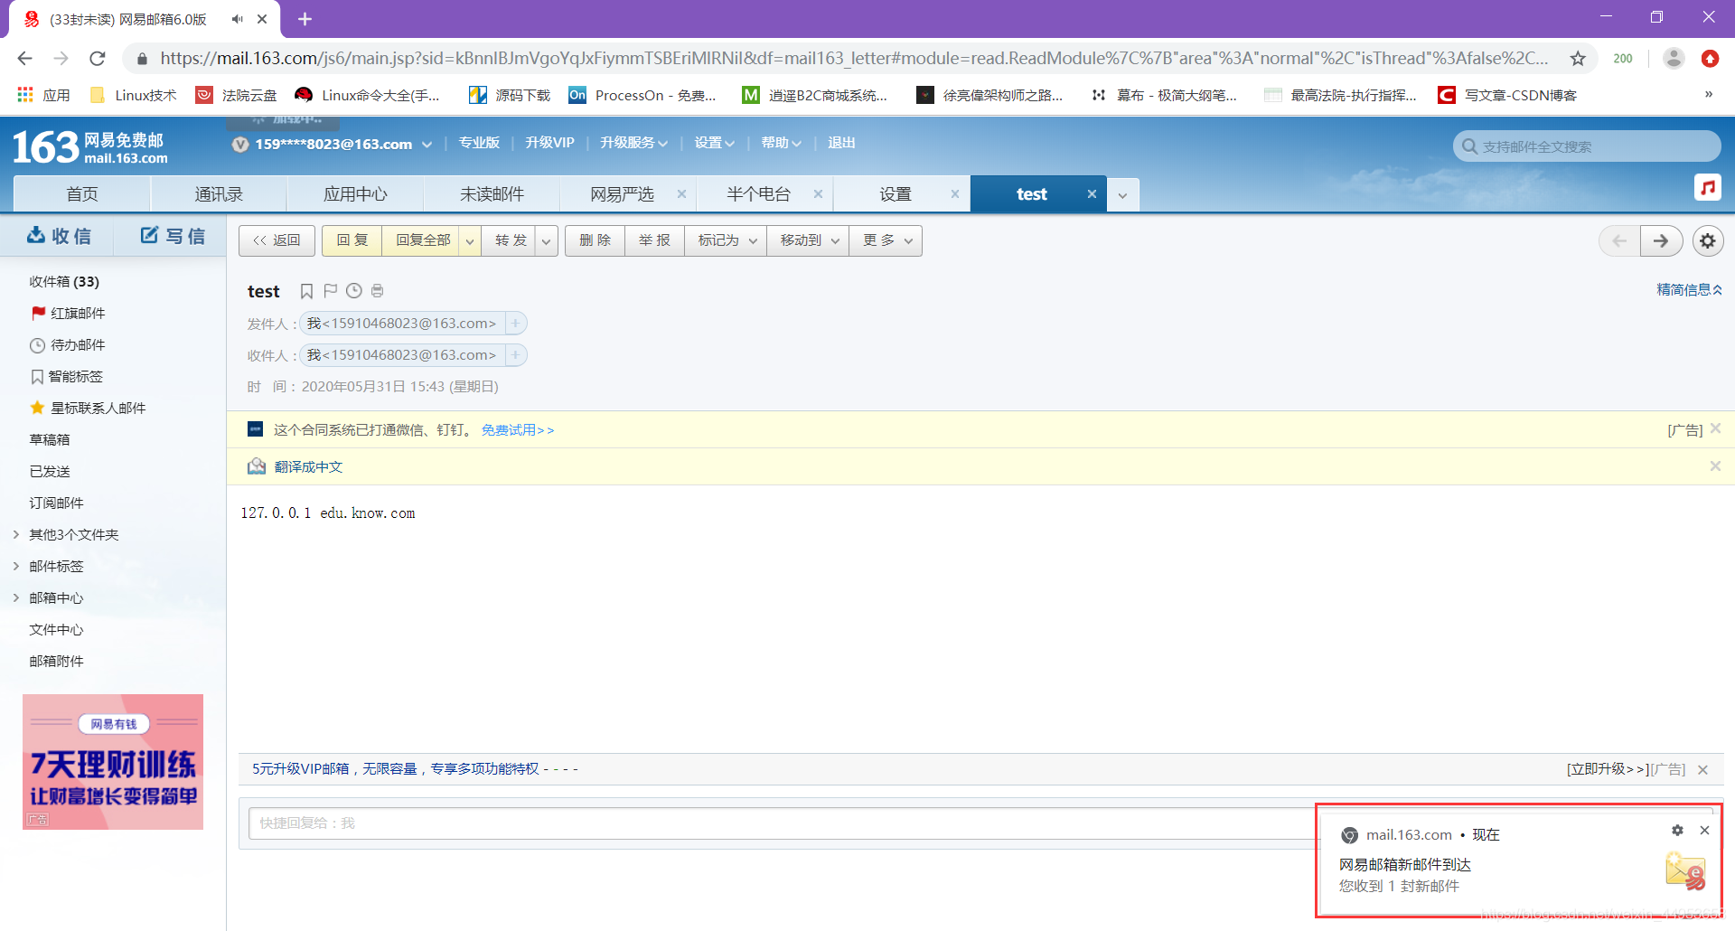This screenshot has width=1735, height=931.
Task: Mute the tab via speaker icon
Action: (237, 19)
